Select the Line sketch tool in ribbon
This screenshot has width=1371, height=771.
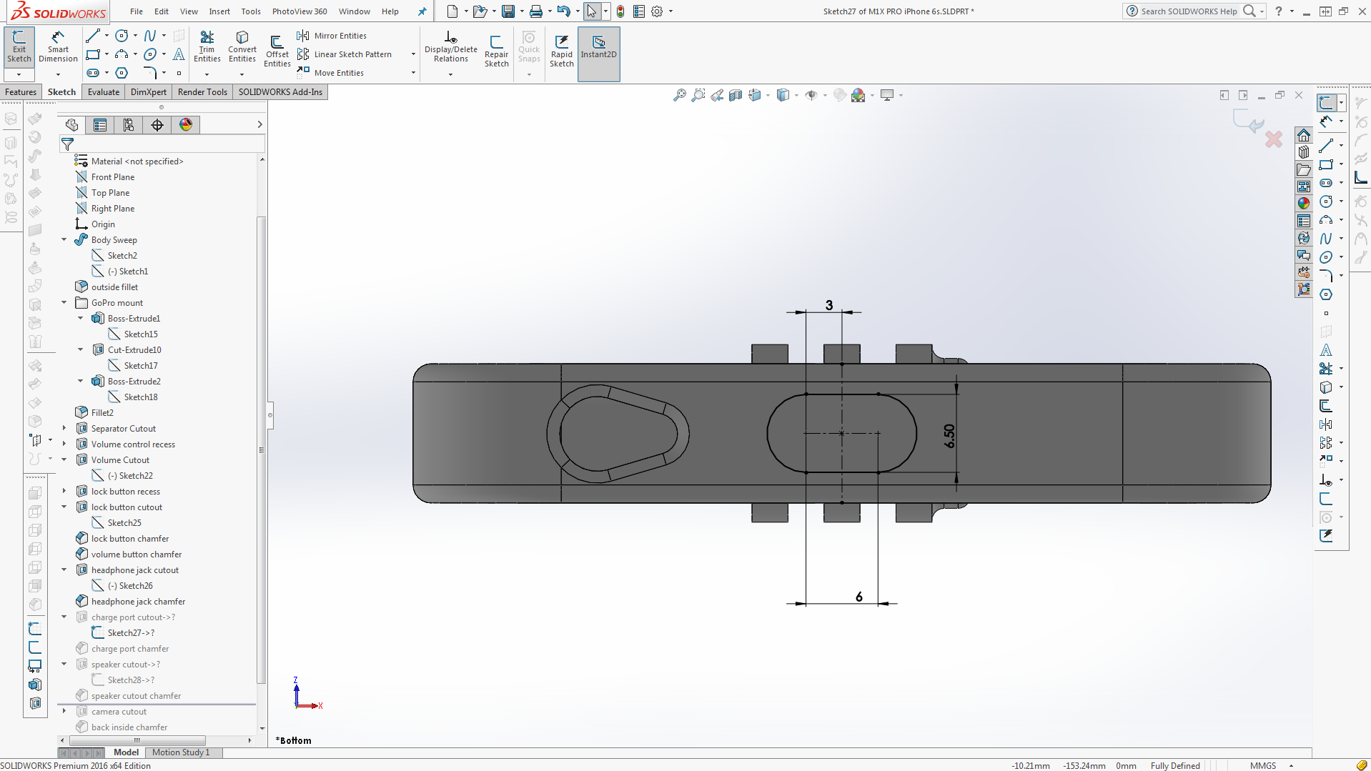(93, 36)
